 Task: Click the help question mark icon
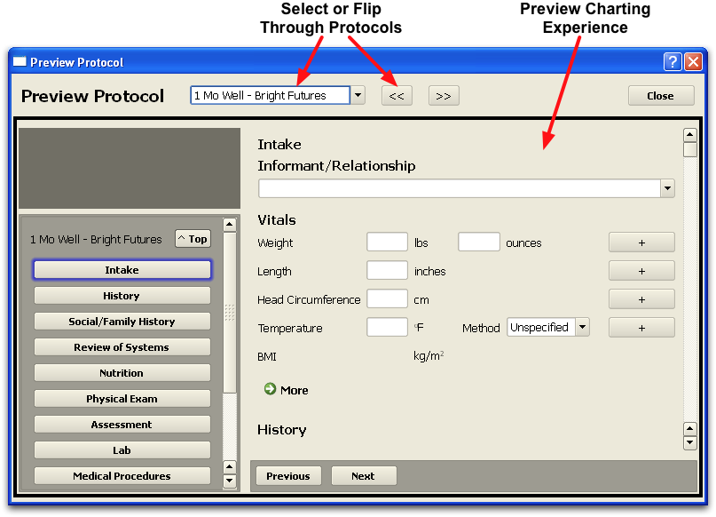point(673,61)
